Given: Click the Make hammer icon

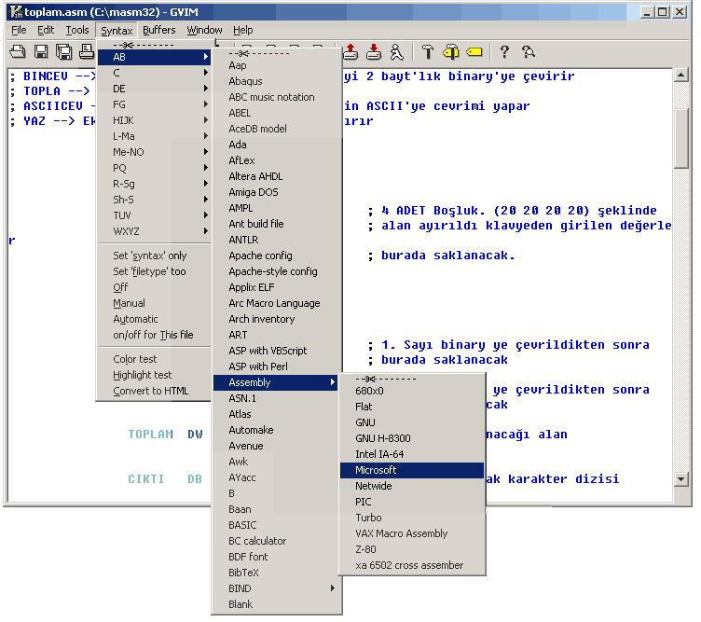Looking at the screenshot, I should pos(428,52).
